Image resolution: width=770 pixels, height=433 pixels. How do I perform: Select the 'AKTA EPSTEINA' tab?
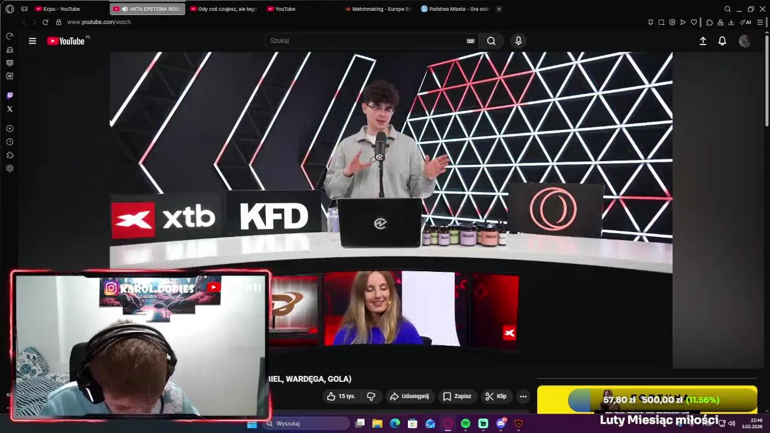coord(147,9)
